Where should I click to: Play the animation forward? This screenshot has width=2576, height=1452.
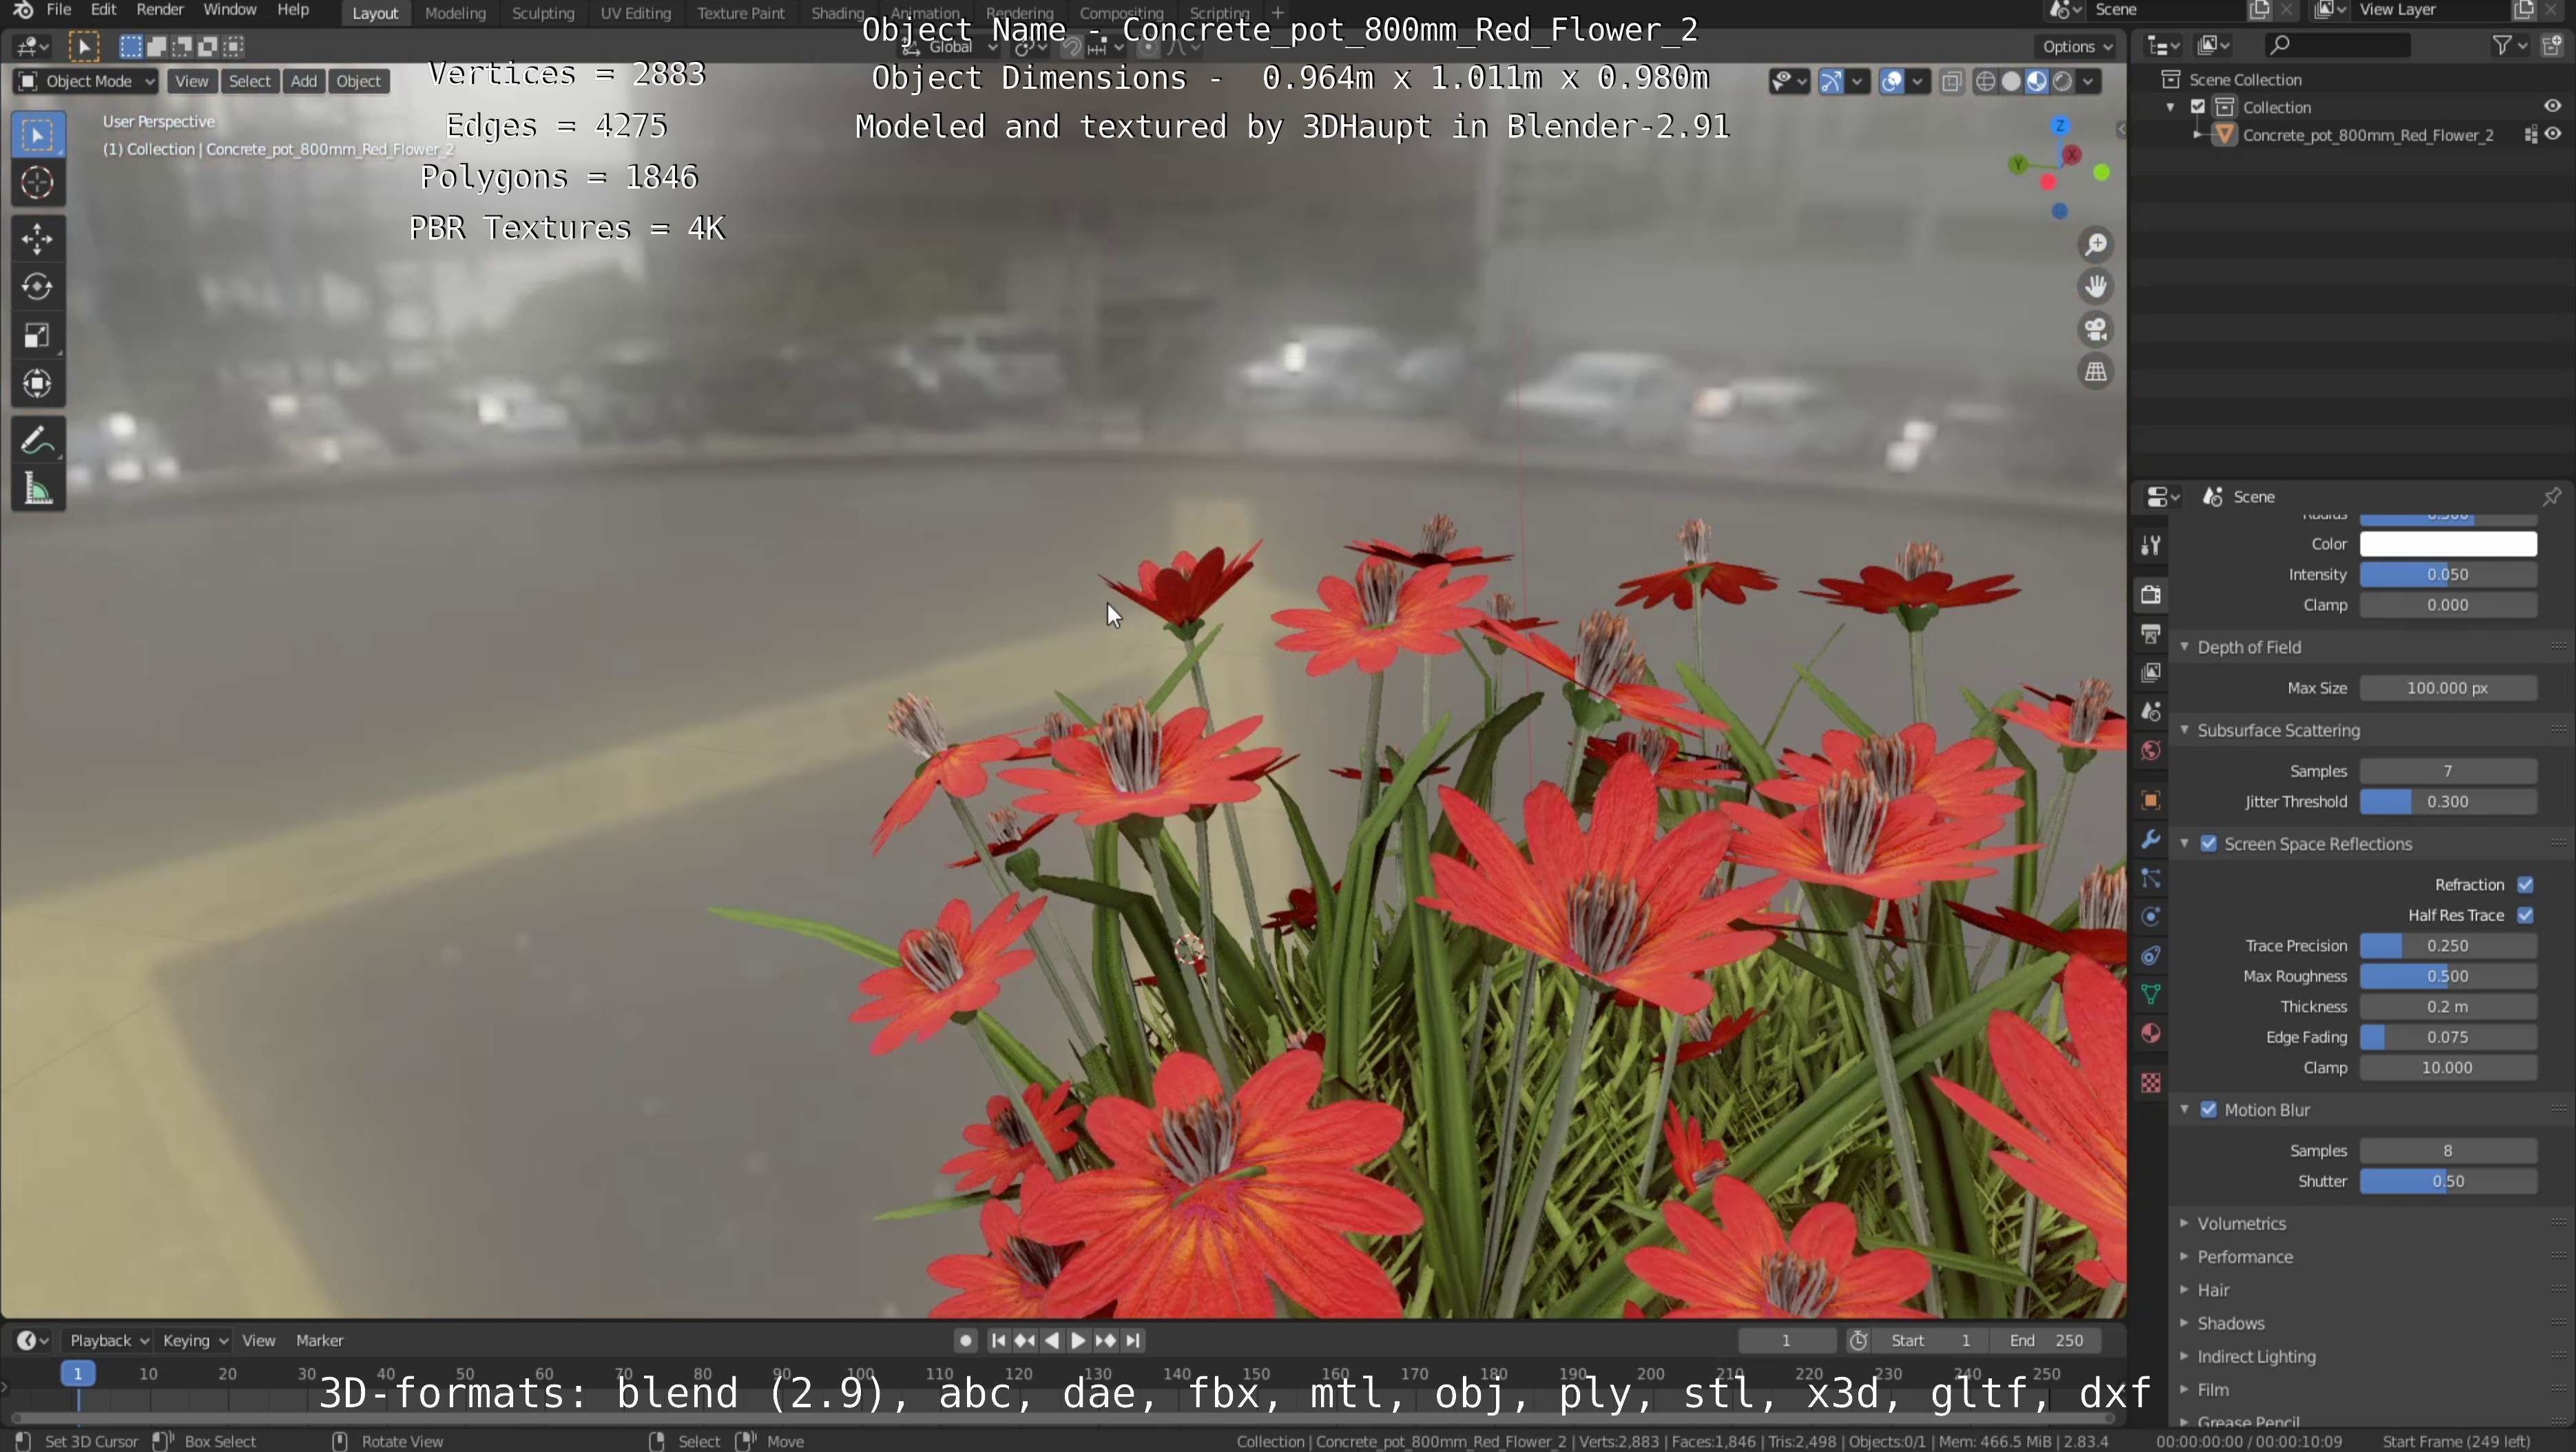[x=1078, y=1340]
